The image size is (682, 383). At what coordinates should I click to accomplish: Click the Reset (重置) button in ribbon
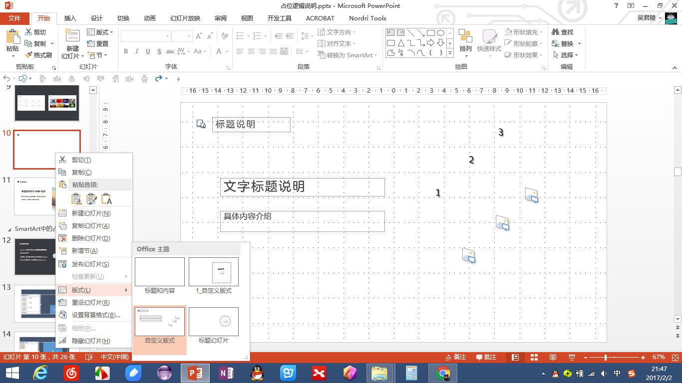click(x=98, y=43)
